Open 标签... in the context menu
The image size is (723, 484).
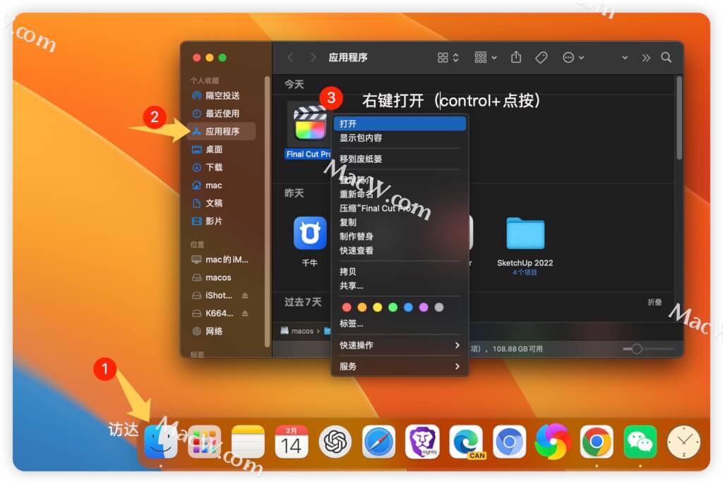[400, 324]
